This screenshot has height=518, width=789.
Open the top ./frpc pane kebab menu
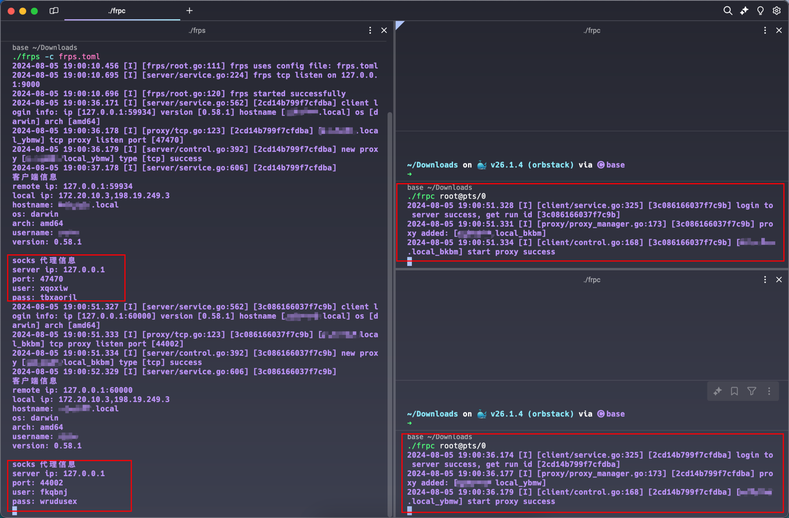[765, 30]
